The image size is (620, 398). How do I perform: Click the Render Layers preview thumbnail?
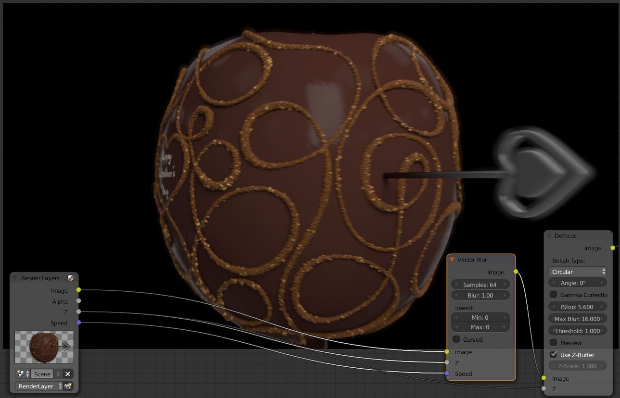click(44, 347)
